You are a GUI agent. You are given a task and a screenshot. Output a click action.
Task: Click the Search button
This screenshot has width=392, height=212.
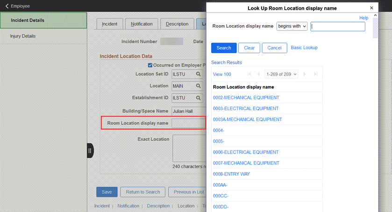pos(224,48)
